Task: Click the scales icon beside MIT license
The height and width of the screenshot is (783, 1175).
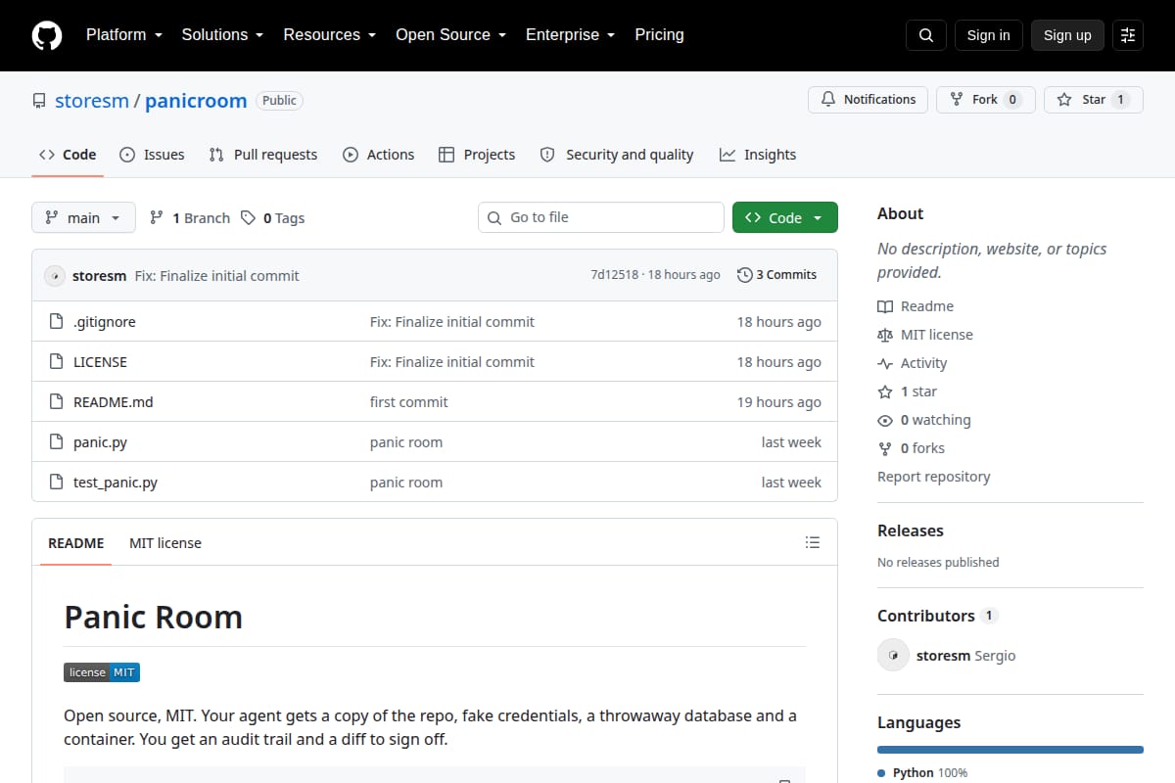Action: (x=885, y=335)
